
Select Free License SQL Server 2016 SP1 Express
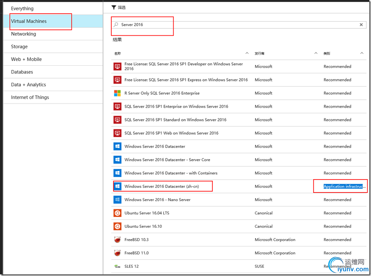click(186, 80)
